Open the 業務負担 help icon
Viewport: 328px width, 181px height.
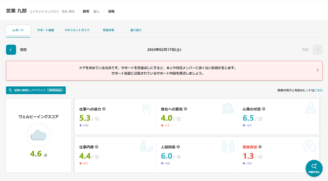point(260,147)
